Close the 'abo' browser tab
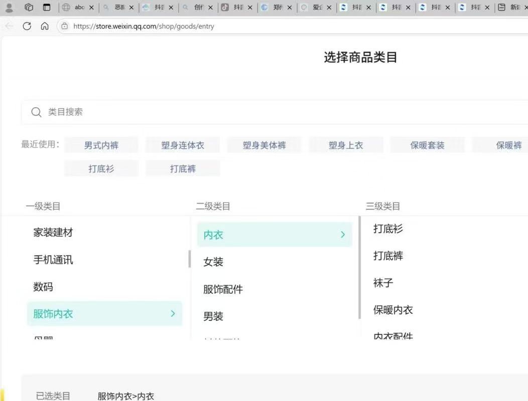 [x=91, y=8]
